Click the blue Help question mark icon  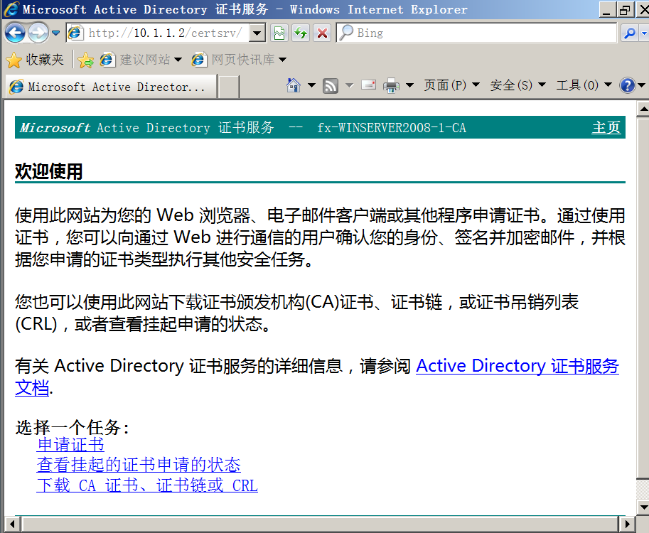(x=627, y=86)
